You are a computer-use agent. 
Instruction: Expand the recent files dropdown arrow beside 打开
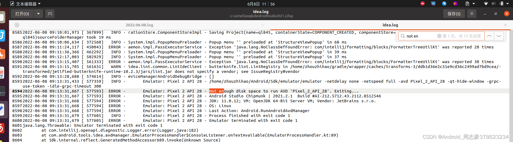(x=38, y=14)
